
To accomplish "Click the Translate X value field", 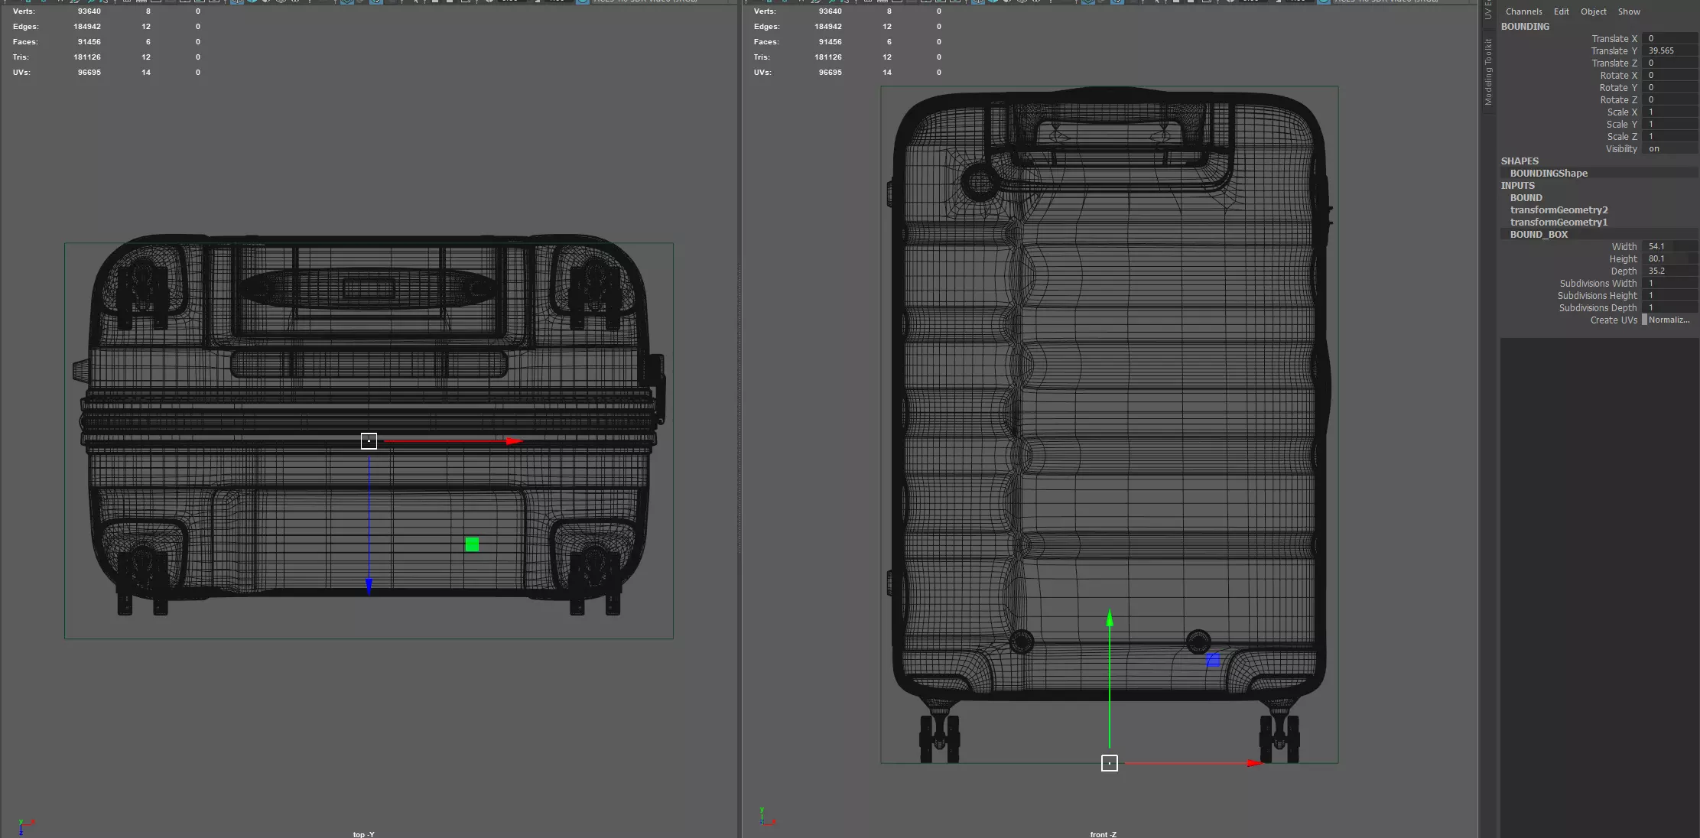I will pos(1670,38).
